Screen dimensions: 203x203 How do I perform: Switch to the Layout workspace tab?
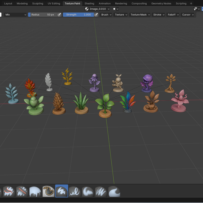(8, 4)
